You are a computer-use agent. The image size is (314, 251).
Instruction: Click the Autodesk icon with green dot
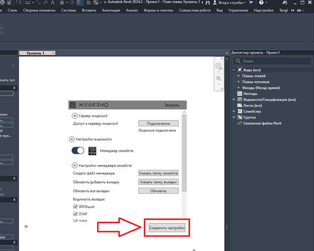(x=285, y=3)
